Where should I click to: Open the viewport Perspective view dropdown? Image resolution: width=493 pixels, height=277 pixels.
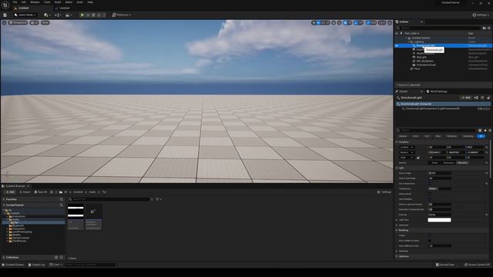pos(18,22)
